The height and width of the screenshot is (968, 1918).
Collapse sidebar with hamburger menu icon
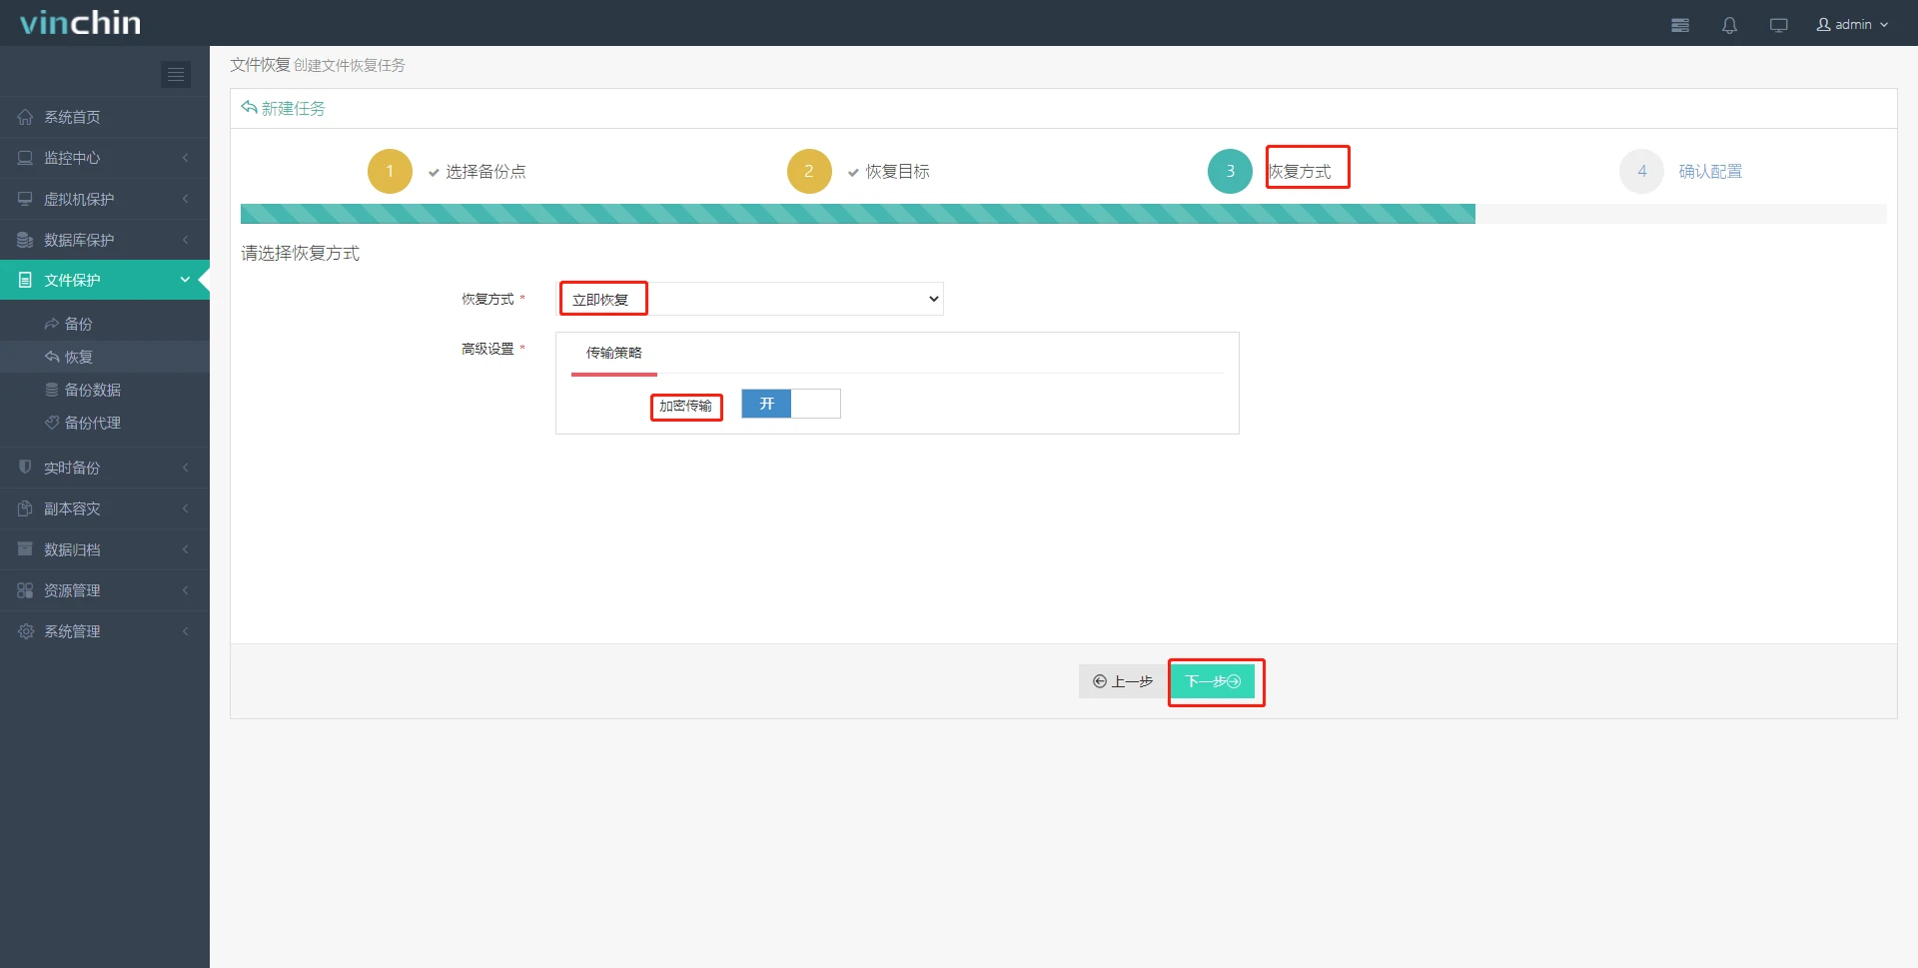click(x=176, y=75)
